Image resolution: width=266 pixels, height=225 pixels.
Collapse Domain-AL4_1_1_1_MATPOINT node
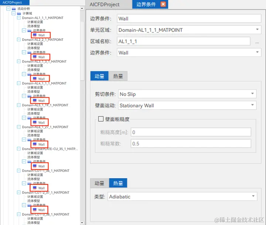click(x=19, y=83)
